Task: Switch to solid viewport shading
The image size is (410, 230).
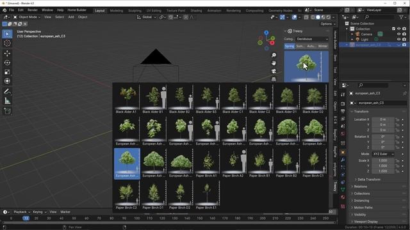Action: tap(318, 17)
